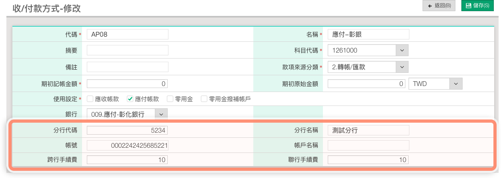Click the 代碼 field with AP08
Image resolution: width=503 pixels, height=178 pixels.
click(127, 34)
